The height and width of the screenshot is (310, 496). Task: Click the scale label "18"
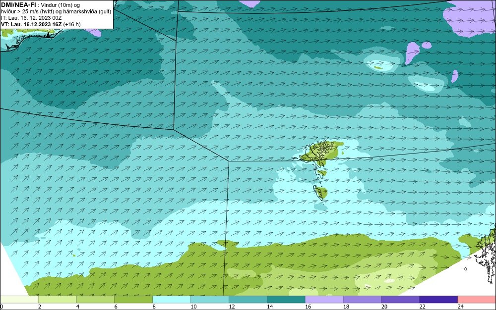(x=346, y=307)
